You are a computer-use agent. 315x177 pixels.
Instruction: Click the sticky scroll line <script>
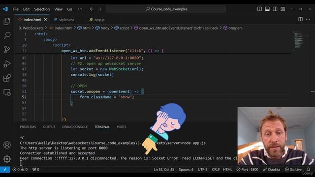(x=62, y=45)
